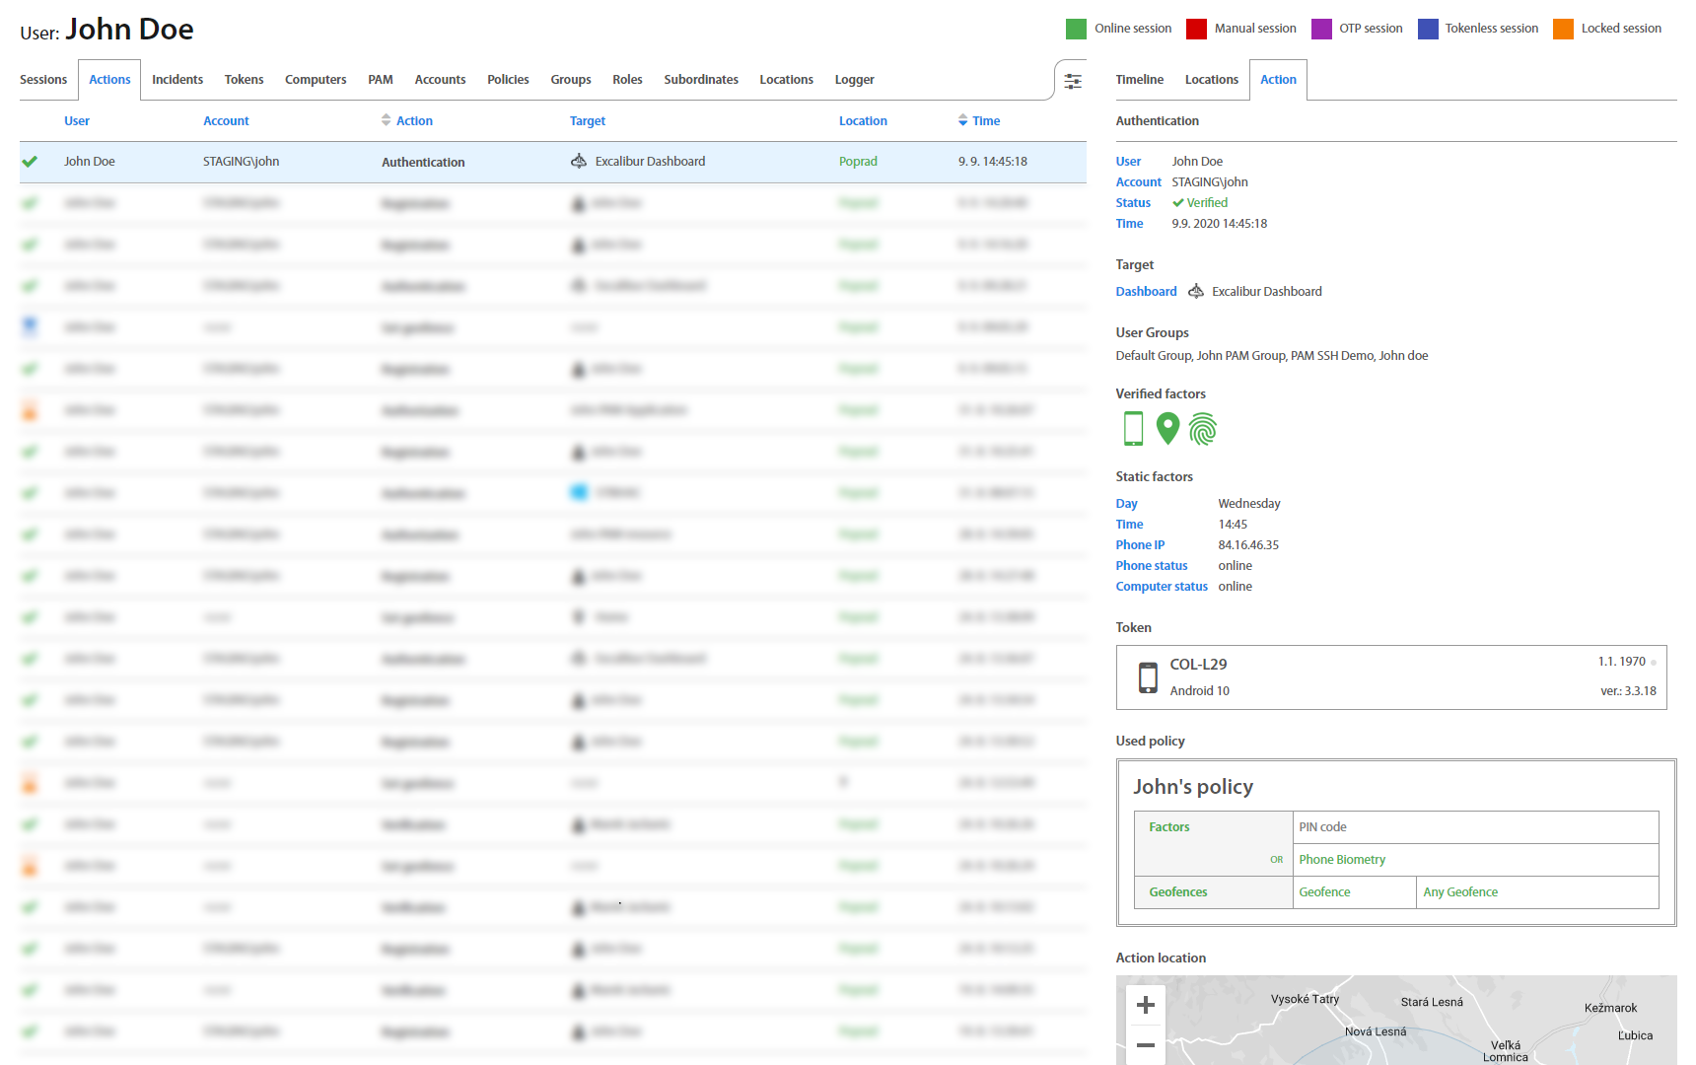The width and height of the screenshot is (1696, 1065).
Task: Switch to the Incidents tab
Action: [177, 80]
